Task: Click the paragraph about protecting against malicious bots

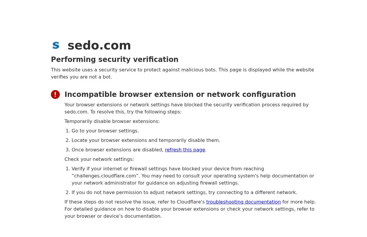Action: 182,73
